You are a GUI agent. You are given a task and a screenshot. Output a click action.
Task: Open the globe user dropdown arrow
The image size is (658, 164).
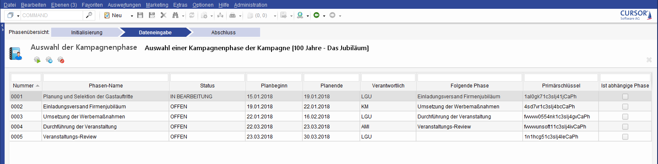[308, 16]
